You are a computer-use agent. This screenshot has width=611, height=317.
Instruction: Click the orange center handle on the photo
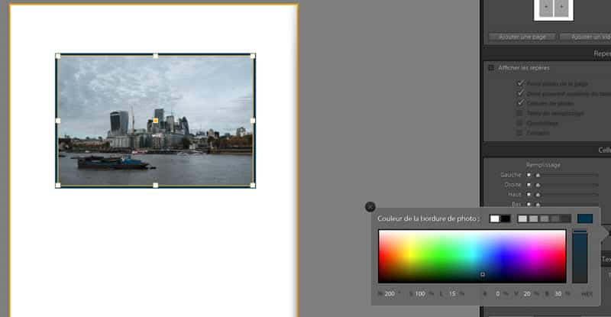pos(156,121)
